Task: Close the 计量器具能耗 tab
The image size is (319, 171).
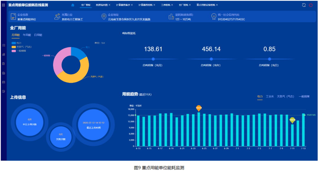Action: click(154, 5)
